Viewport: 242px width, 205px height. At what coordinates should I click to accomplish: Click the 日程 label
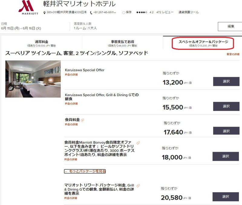[4, 24]
